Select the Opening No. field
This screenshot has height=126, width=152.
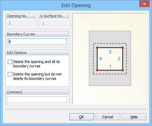pos(20,23)
